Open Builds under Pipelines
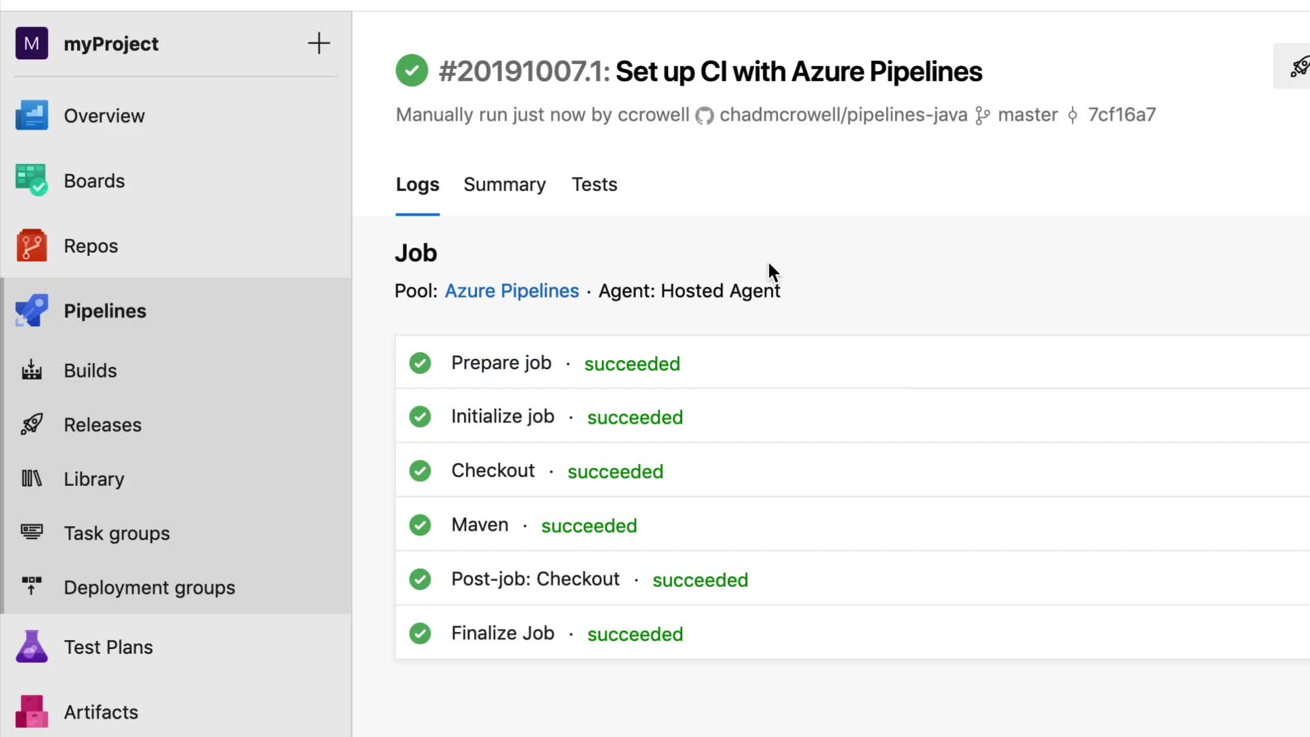 coord(31,371)
